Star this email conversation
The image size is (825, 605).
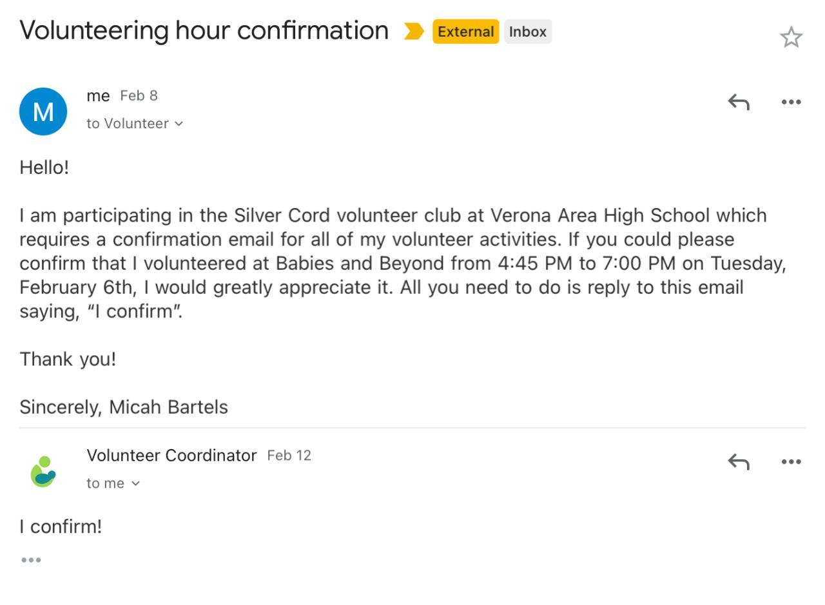791,37
